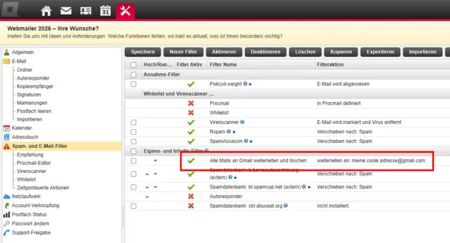Open Adressbuch in the sidebar
This screenshot has width=450, height=243.
pyautogui.click(x=25, y=137)
